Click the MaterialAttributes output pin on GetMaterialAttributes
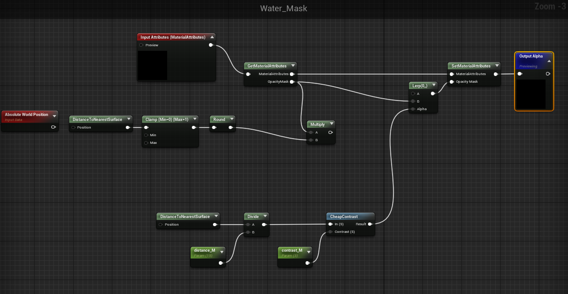This screenshot has height=294, width=568. point(292,74)
